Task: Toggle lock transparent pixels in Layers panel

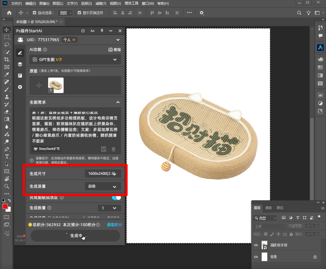Action: coord(266,234)
